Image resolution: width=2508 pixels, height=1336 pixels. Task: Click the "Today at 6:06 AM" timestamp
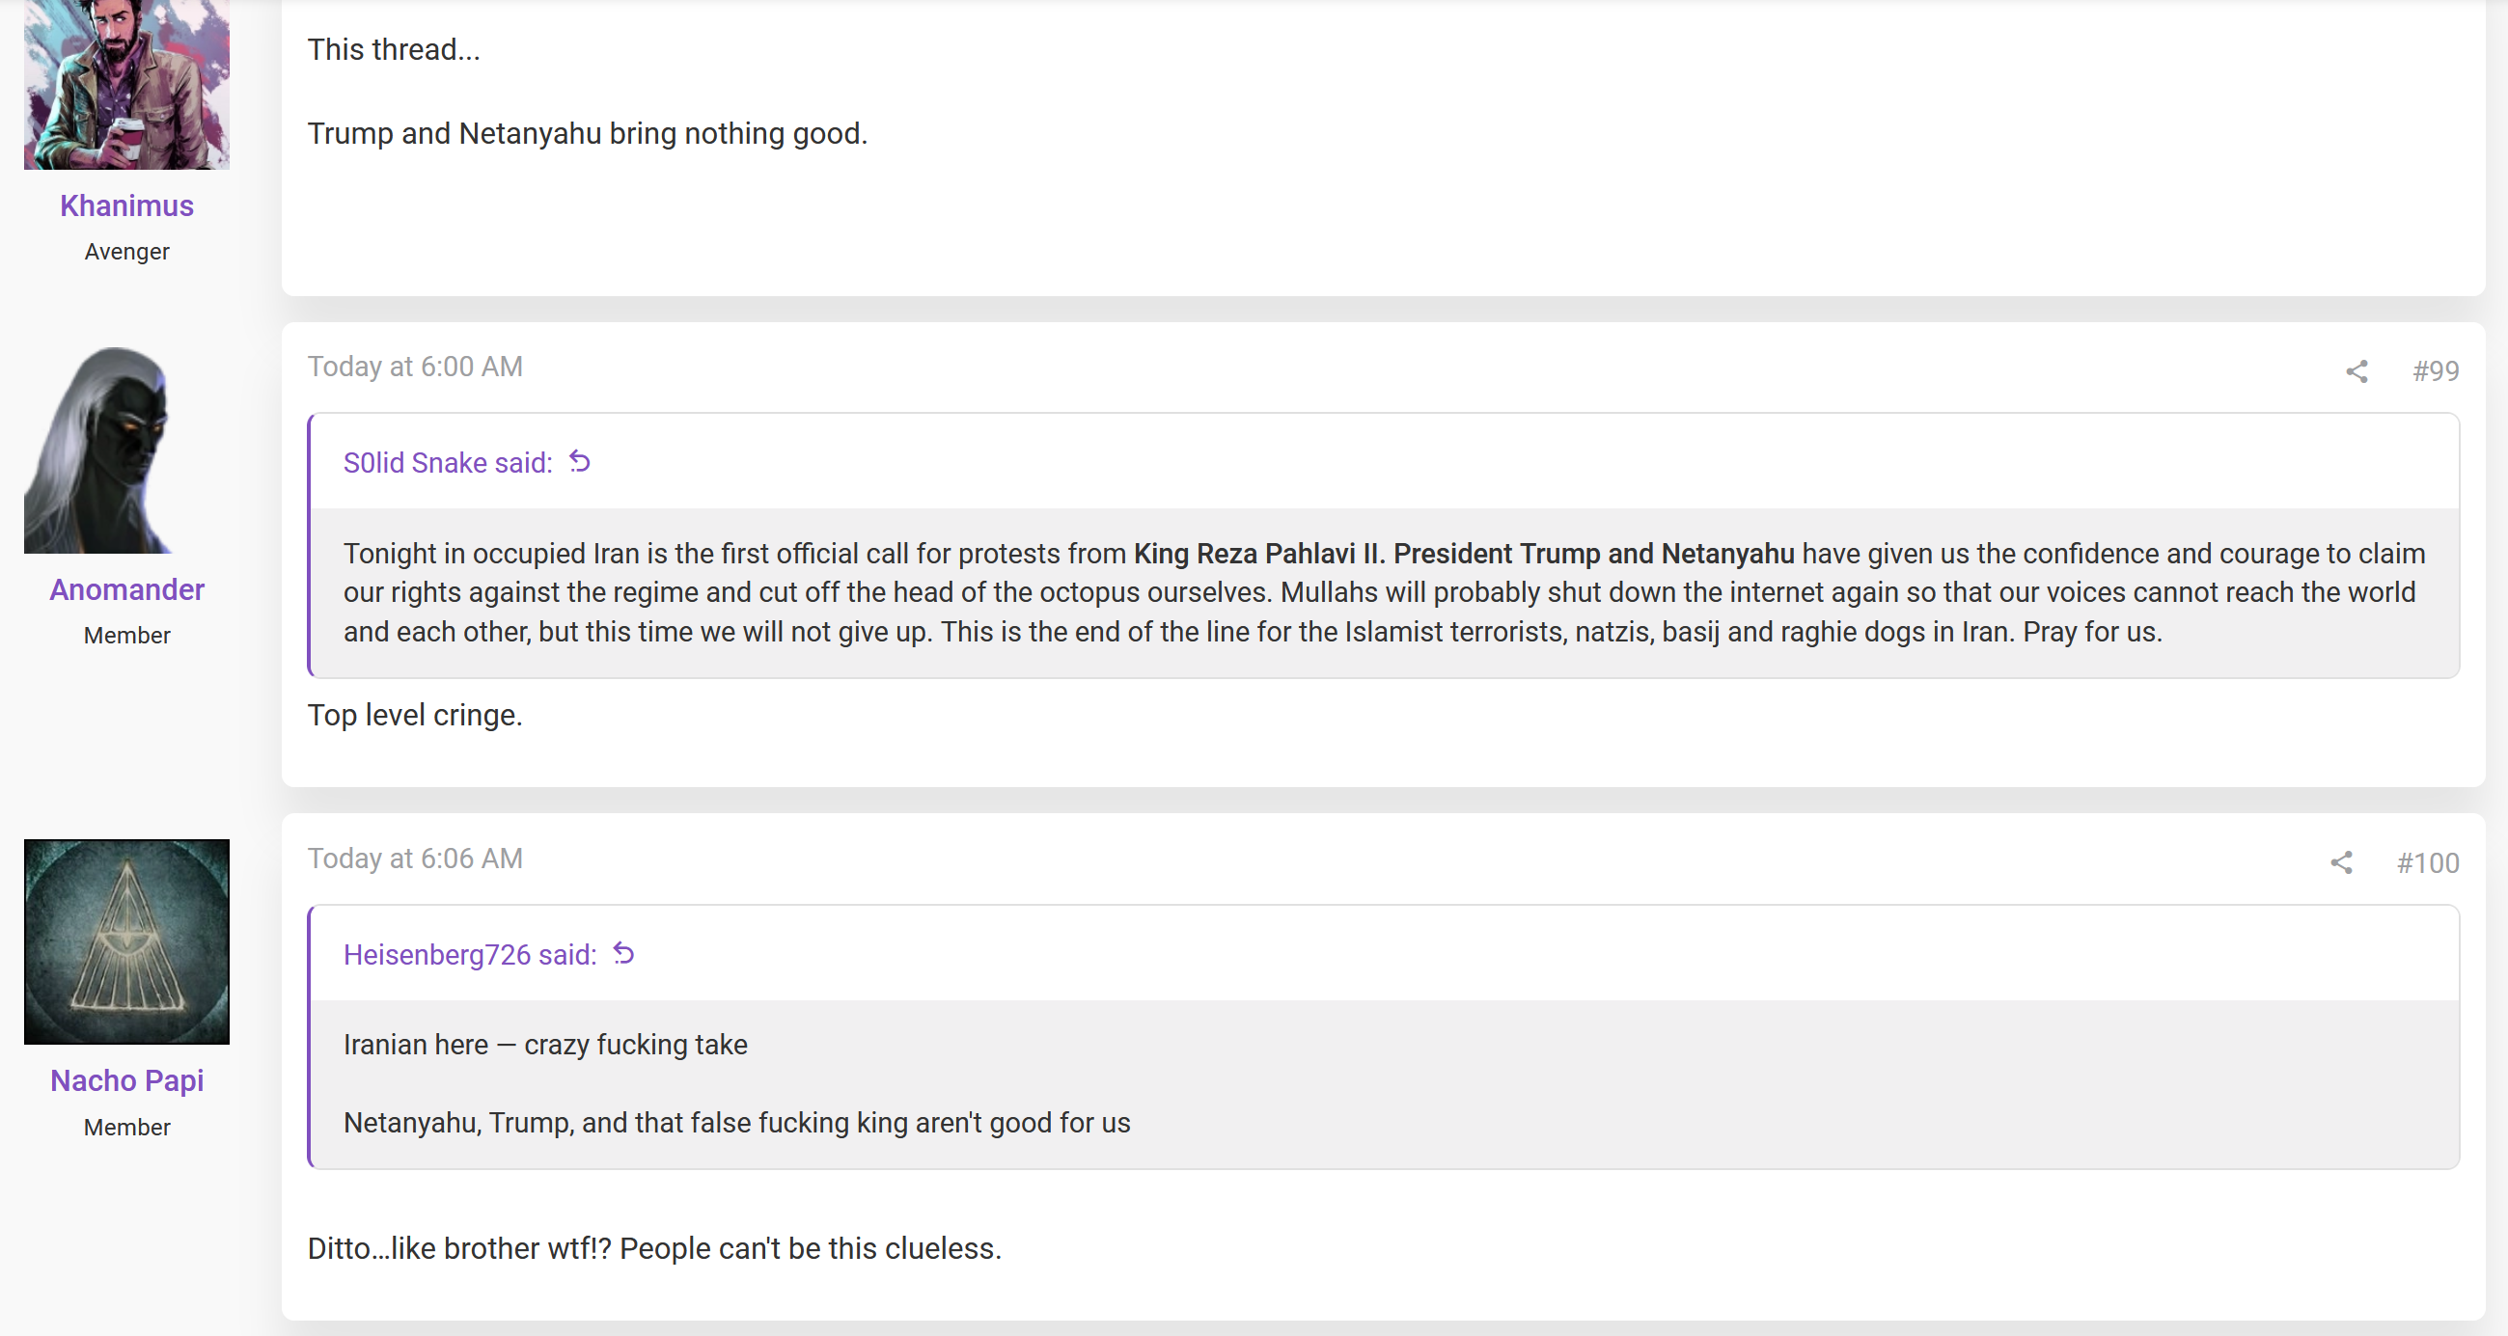pyautogui.click(x=415, y=859)
